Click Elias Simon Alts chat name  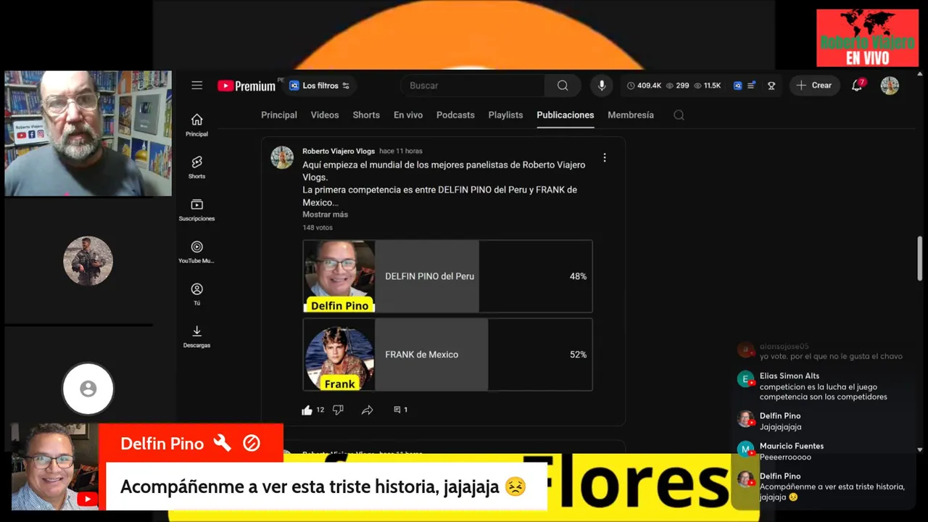tap(790, 376)
